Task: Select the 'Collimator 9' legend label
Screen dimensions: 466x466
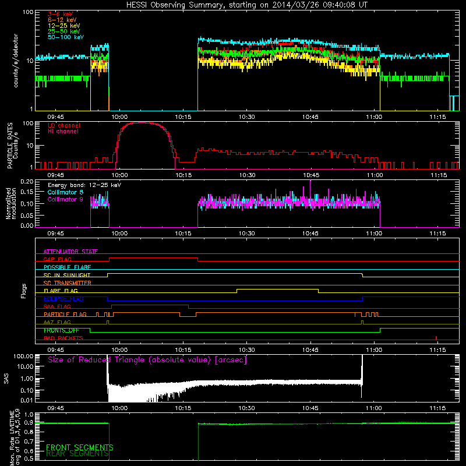Action: point(66,199)
